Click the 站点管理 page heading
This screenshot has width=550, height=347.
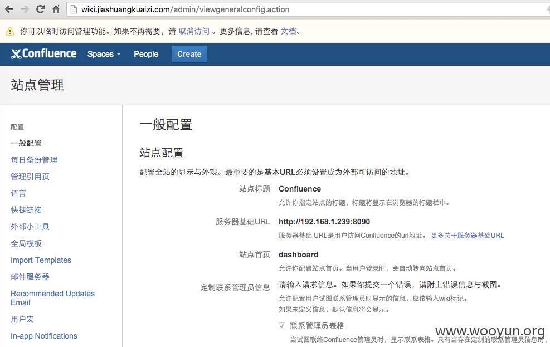coord(37,85)
